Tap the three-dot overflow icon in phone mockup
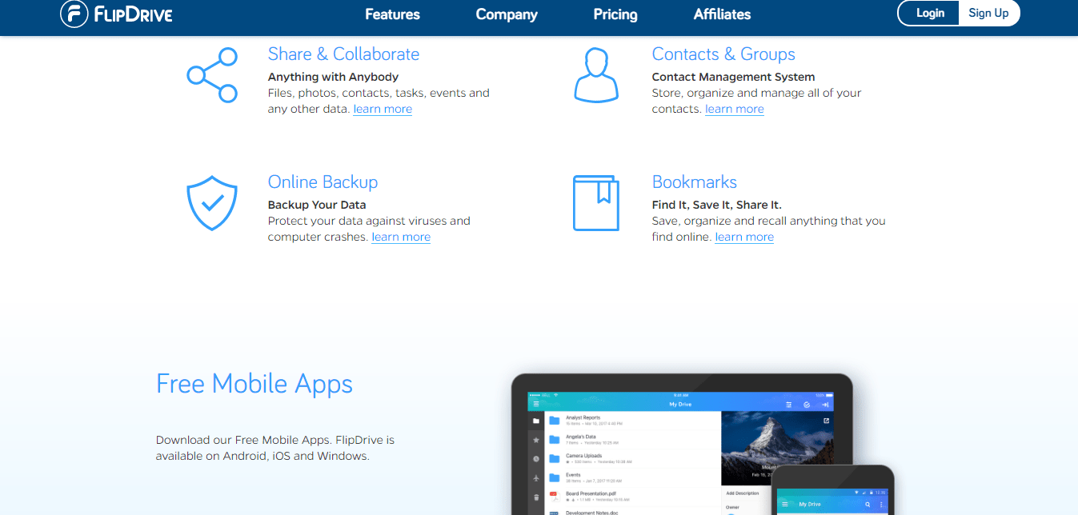 881,505
